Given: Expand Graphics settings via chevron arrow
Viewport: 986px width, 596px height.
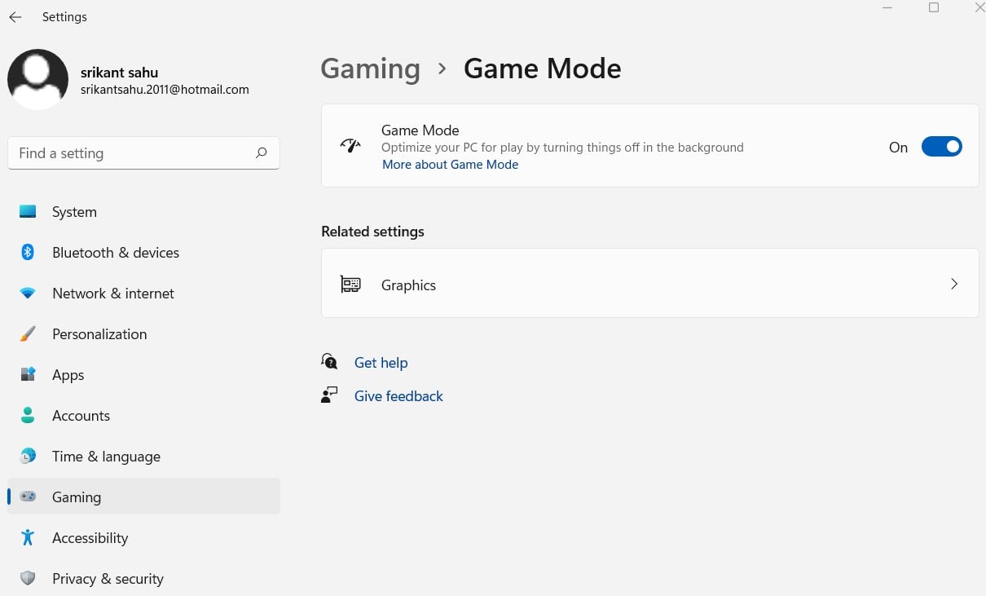Looking at the screenshot, I should click(953, 285).
